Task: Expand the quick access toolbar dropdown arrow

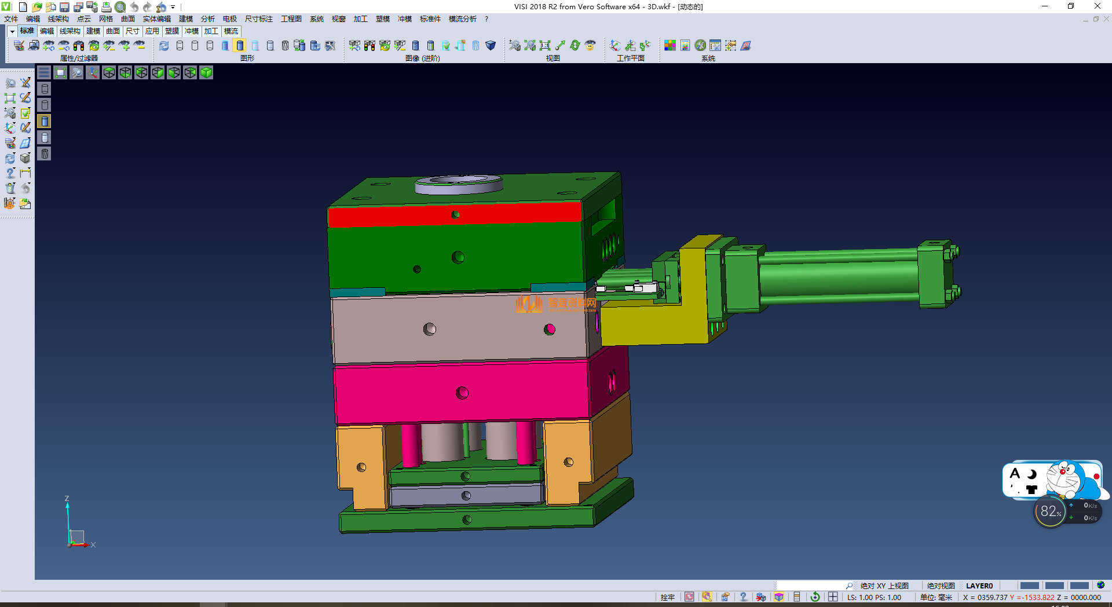Action: [173, 7]
